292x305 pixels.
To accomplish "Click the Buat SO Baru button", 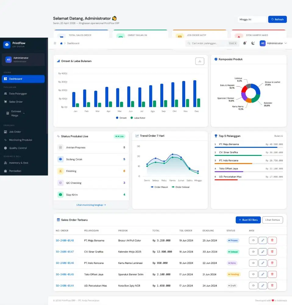I will tap(248, 220).
